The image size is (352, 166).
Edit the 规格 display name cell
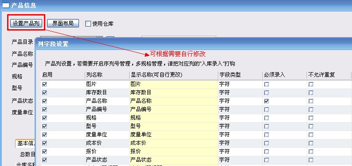point(174,118)
